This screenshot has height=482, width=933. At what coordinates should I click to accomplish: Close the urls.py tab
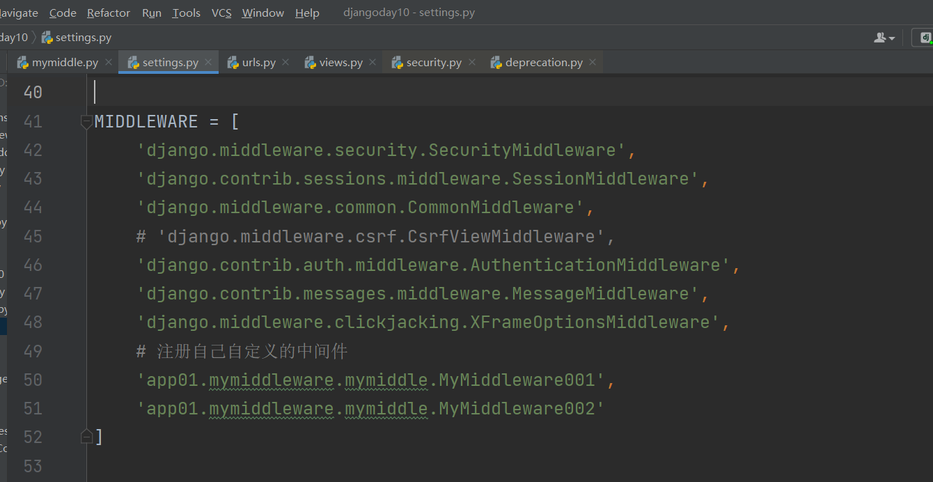point(285,62)
